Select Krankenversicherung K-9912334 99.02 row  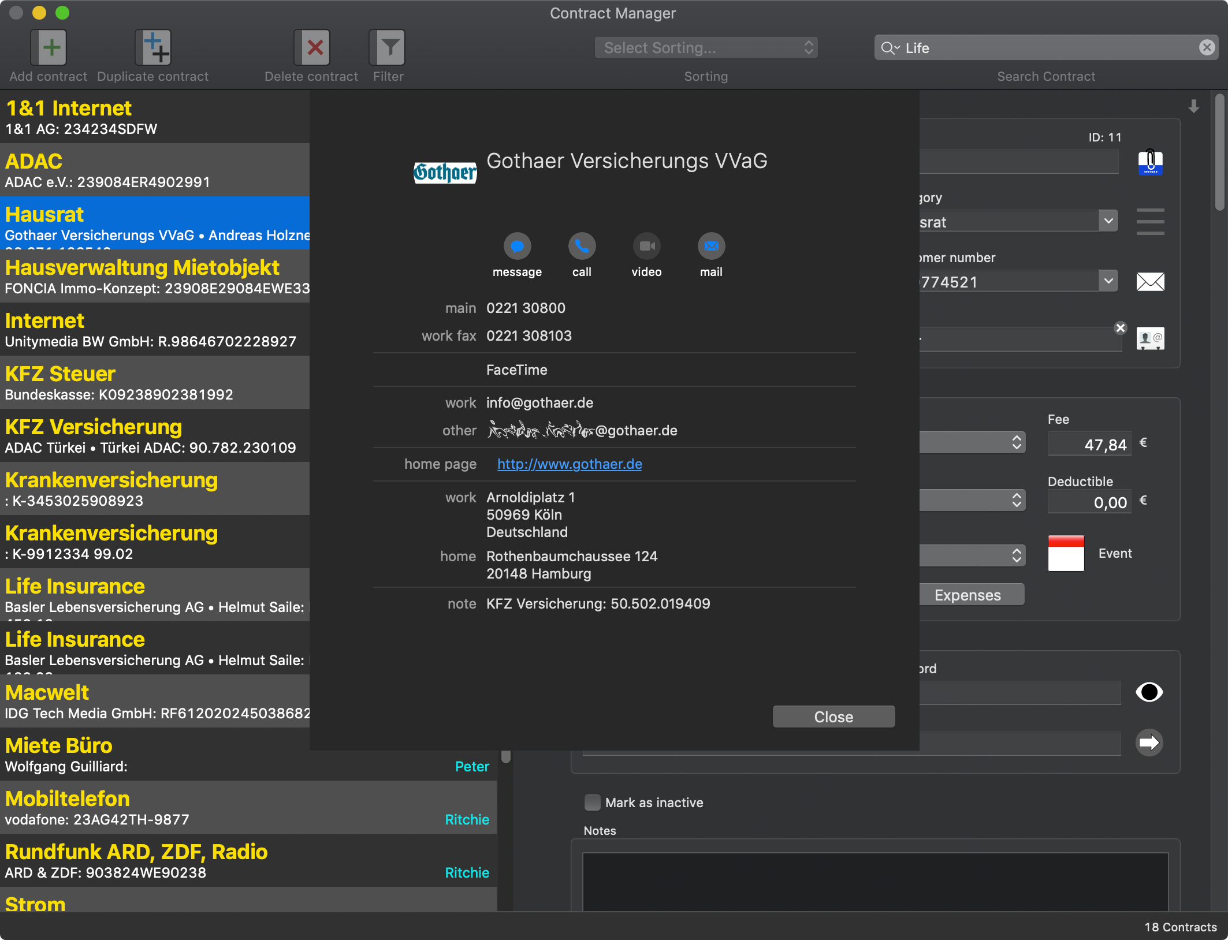pos(155,542)
